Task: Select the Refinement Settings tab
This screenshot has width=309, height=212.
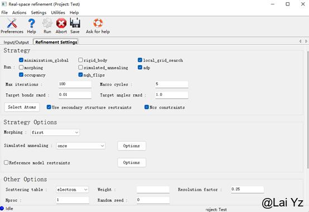Action: [56, 42]
